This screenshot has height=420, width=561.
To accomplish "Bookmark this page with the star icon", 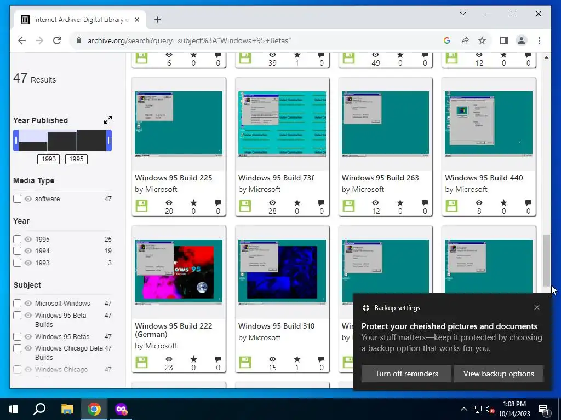I will pos(482,40).
